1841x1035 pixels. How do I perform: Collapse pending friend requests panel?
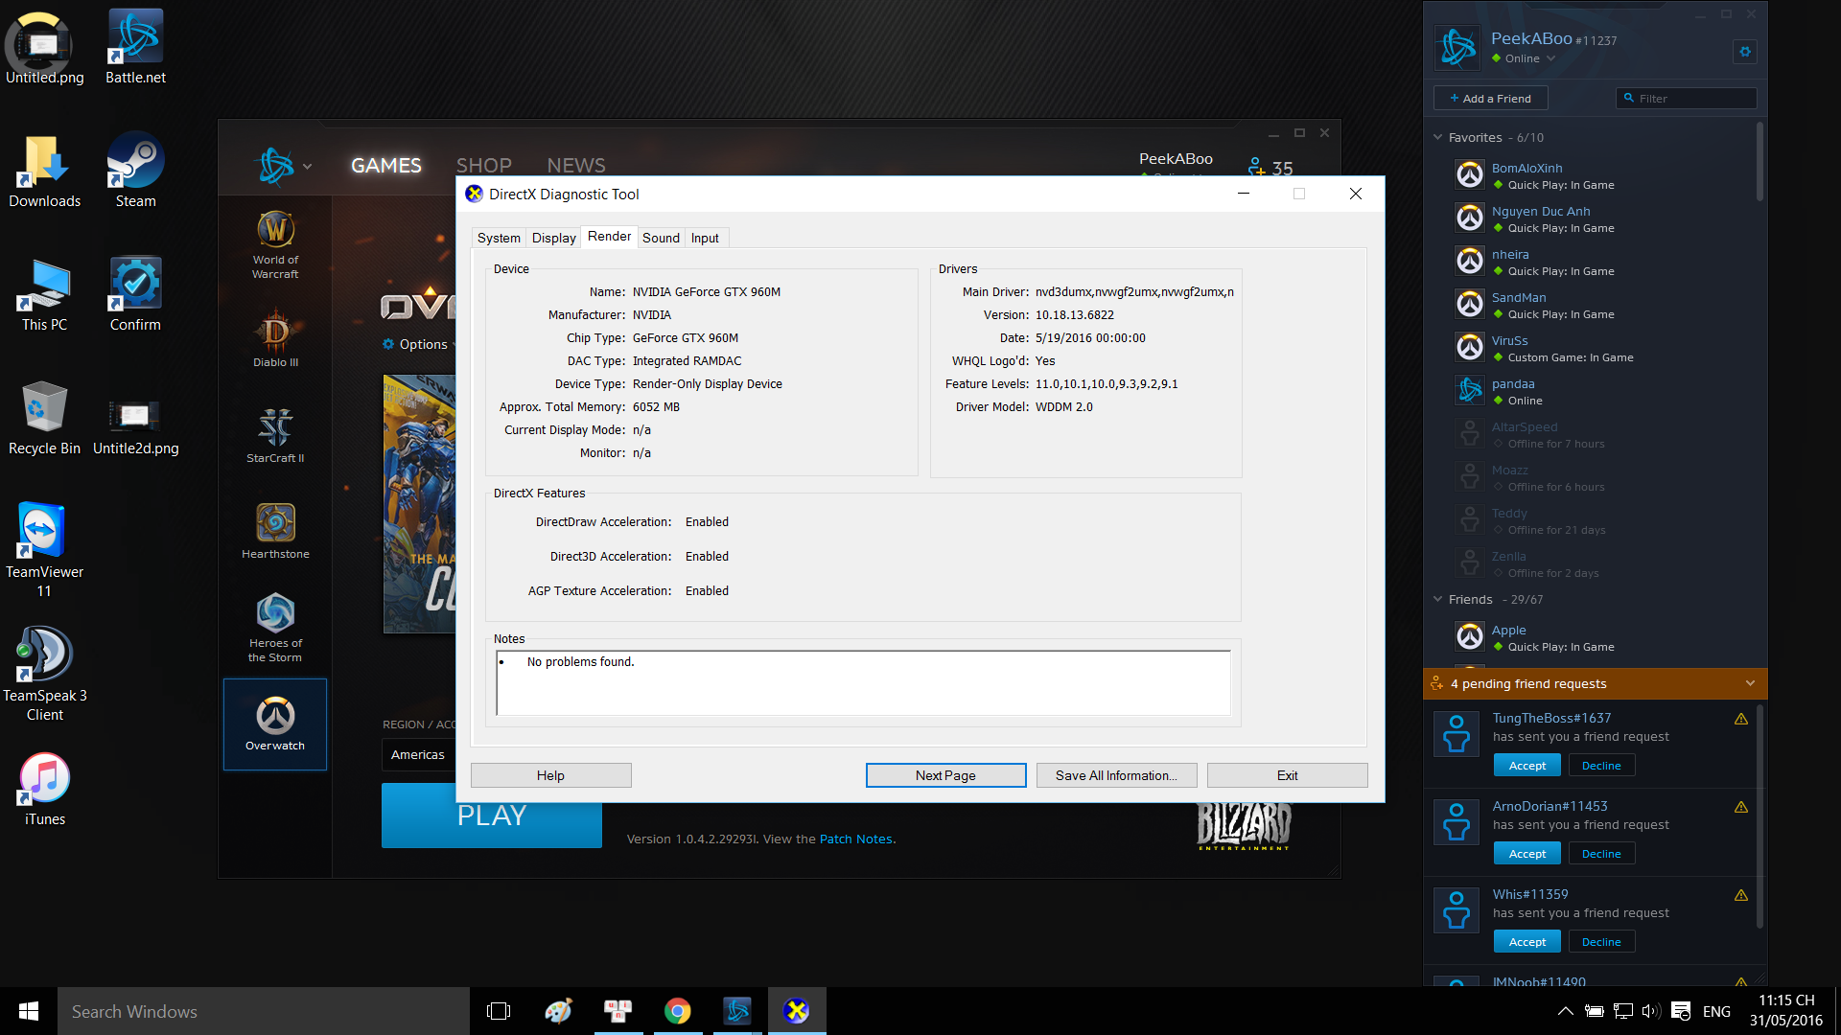pyautogui.click(x=1750, y=683)
